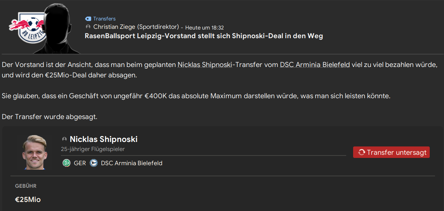444x211 pixels.
Task: Click the RB Leipzig club logo
Action: click(x=27, y=27)
